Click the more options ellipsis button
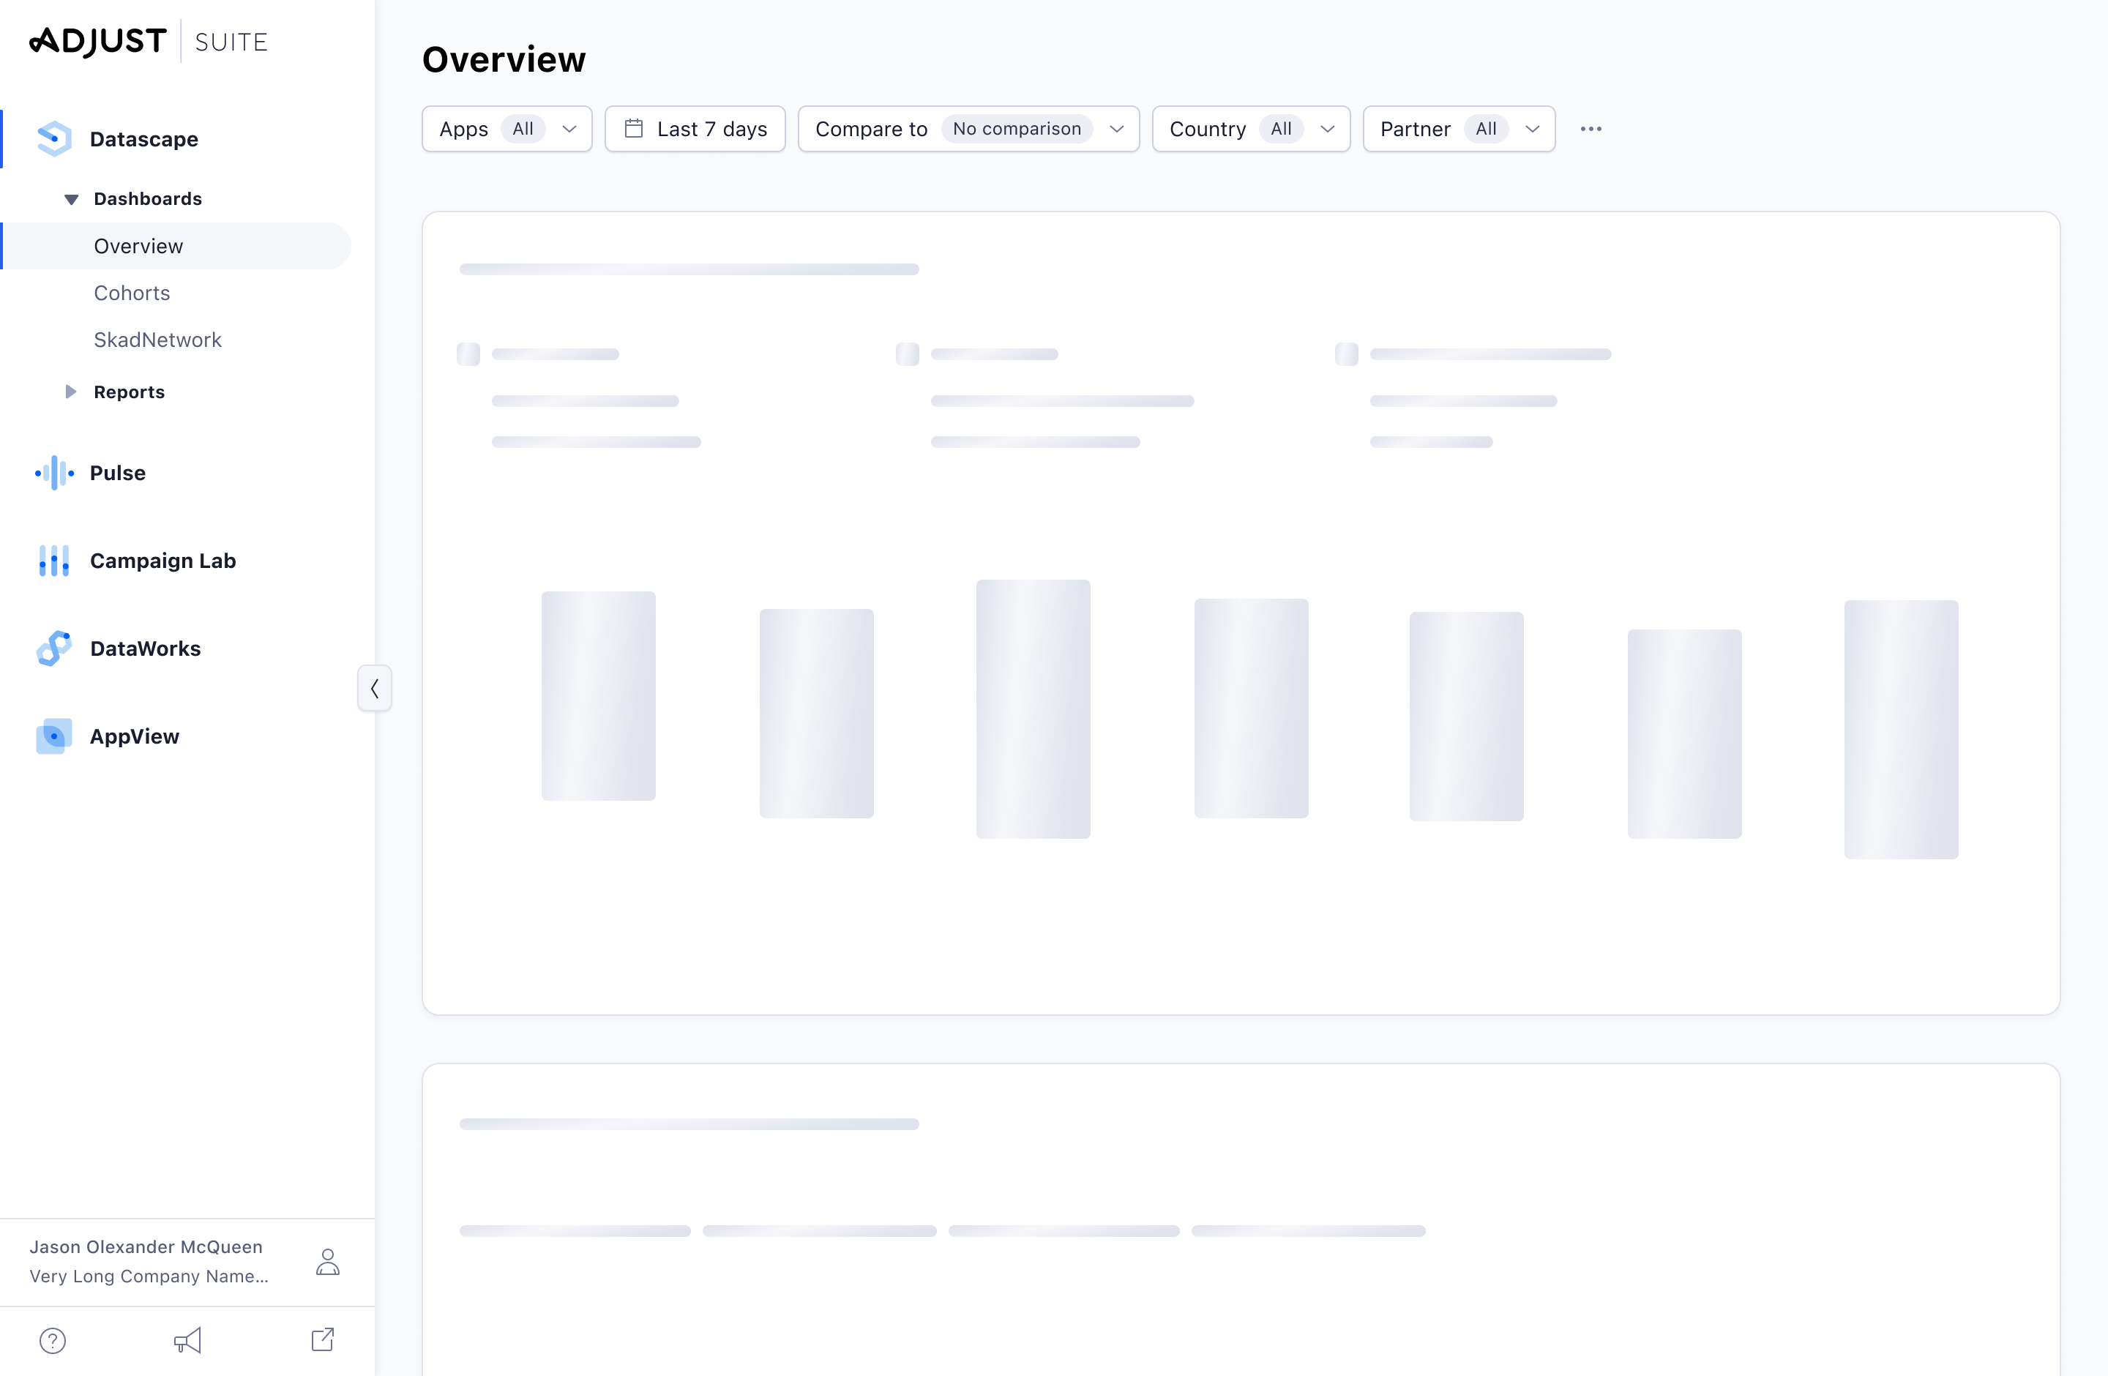The image size is (2108, 1376). click(x=1591, y=129)
